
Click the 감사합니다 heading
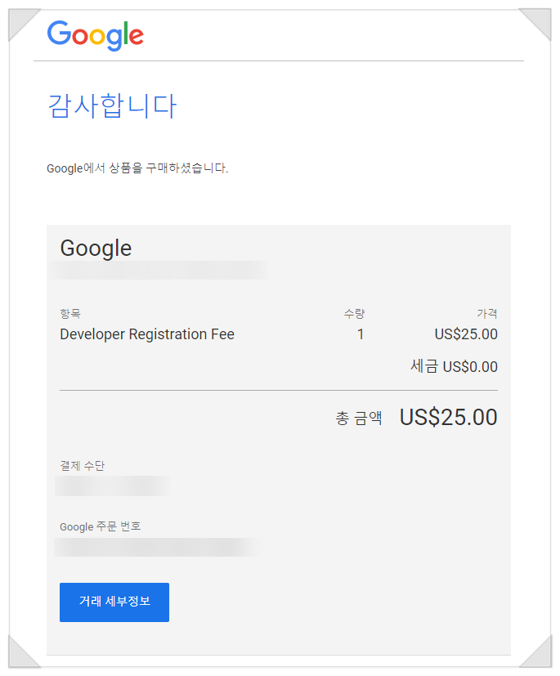click(112, 105)
